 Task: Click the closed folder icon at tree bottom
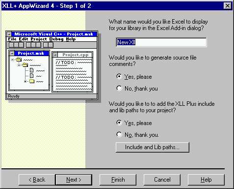(x=32, y=81)
